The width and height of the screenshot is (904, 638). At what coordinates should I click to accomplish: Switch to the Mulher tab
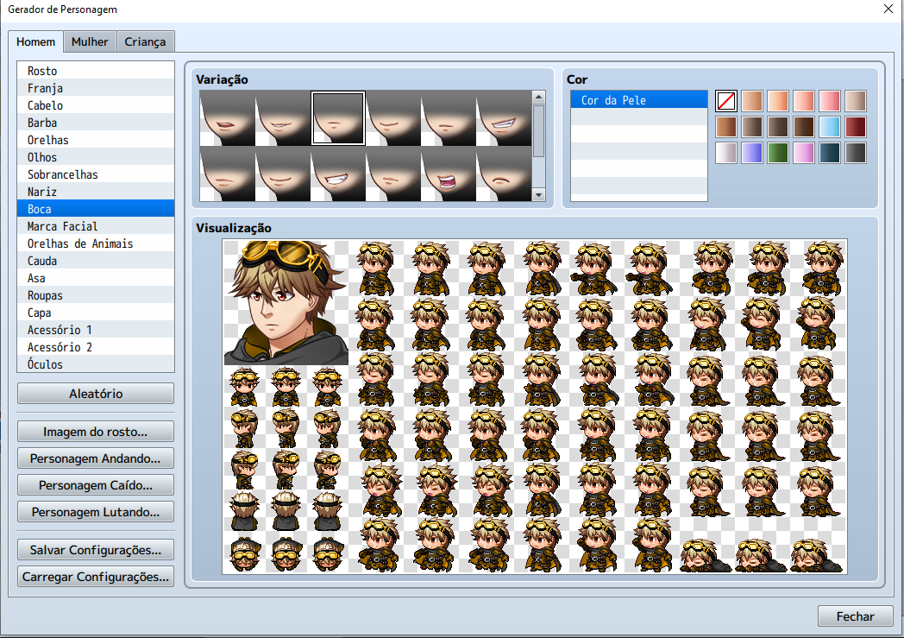pyautogui.click(x=89, y=41)
